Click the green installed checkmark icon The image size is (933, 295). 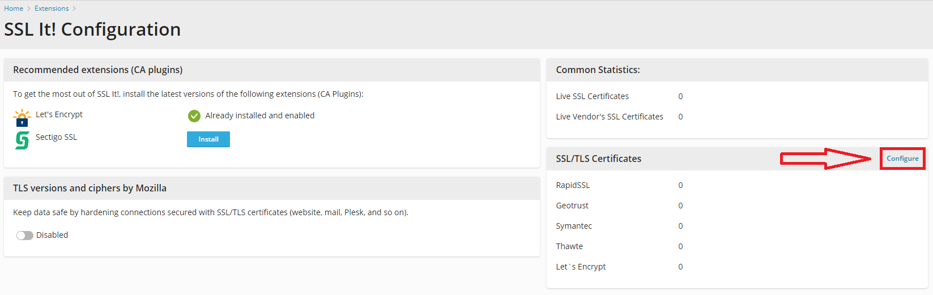[x=194, y=116]
